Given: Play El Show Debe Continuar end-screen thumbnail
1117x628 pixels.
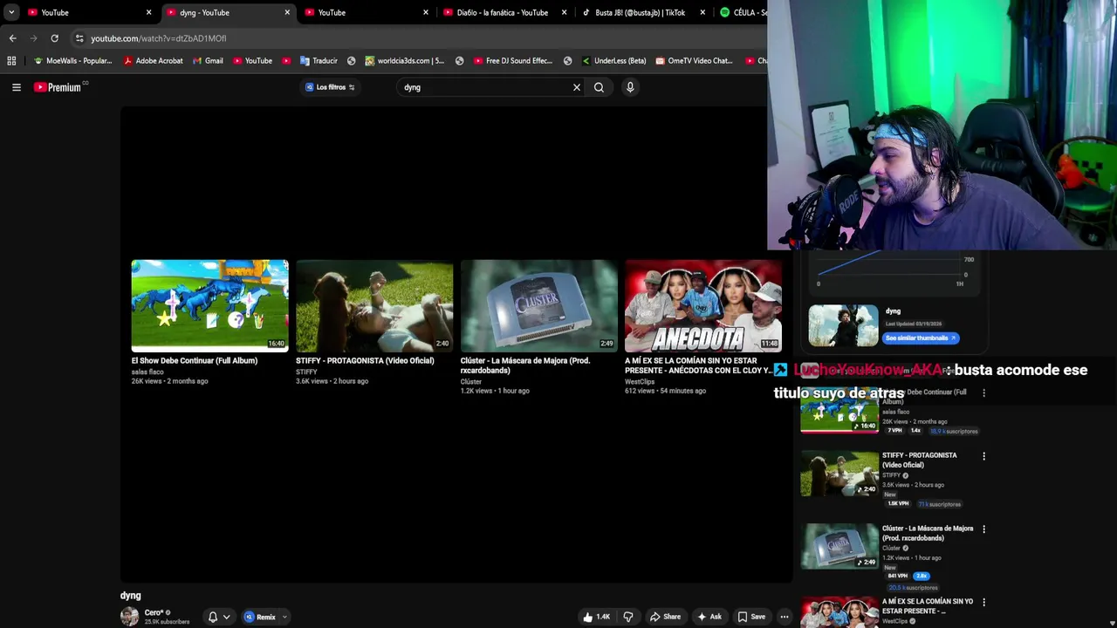Looking at the screenshot, I should 209,305.
